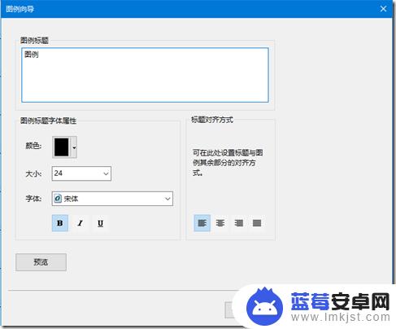Click inside the 图例标题 legend title text box
Image resolution: width=396 pixels, height=329 pixels.
click(x=145, y=75)
